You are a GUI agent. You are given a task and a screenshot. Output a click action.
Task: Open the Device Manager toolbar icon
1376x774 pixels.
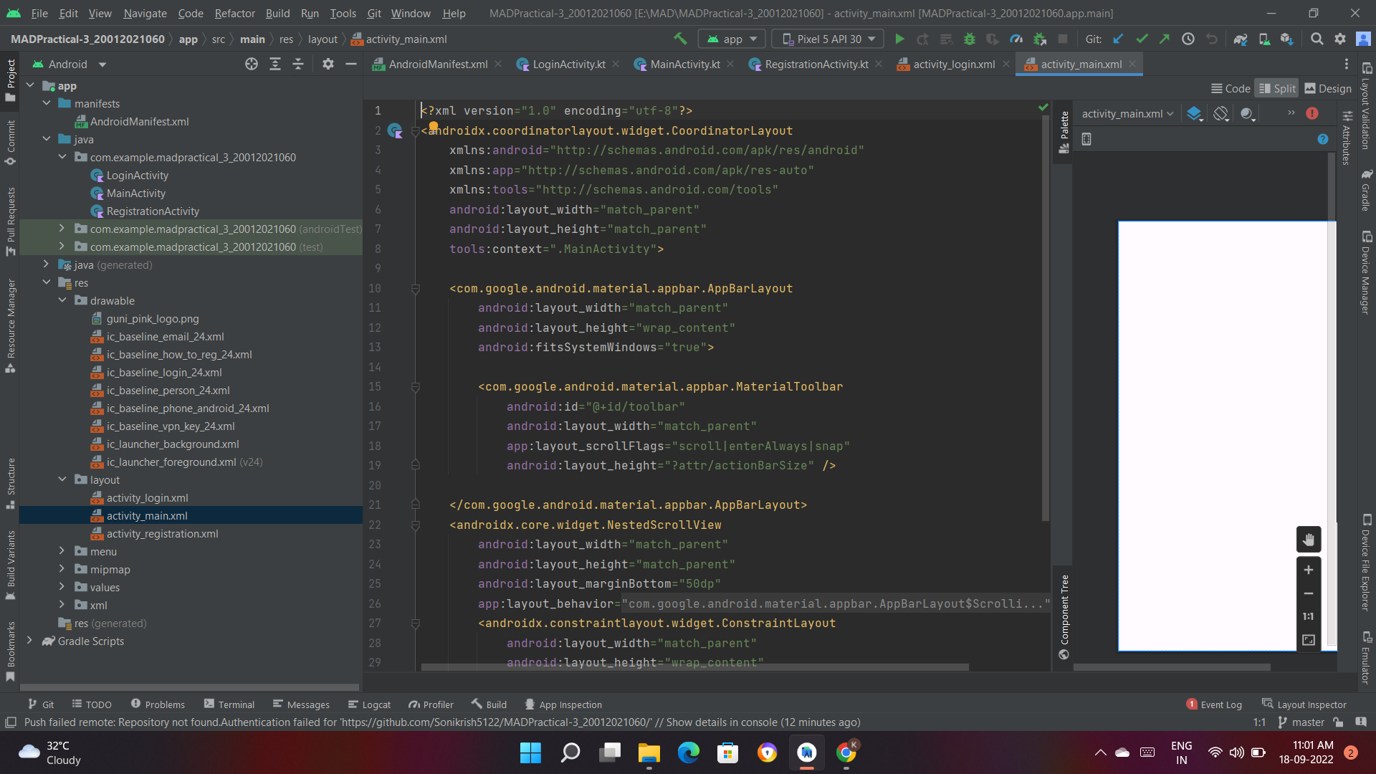coord(1264,39)
